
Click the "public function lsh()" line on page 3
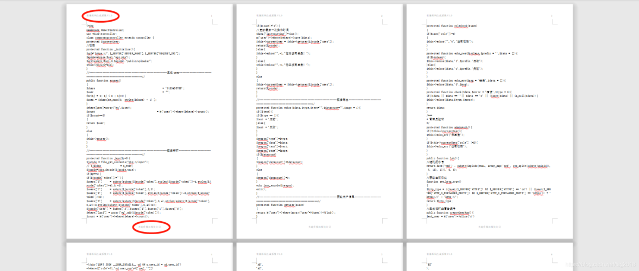click(x=442, y=158)
